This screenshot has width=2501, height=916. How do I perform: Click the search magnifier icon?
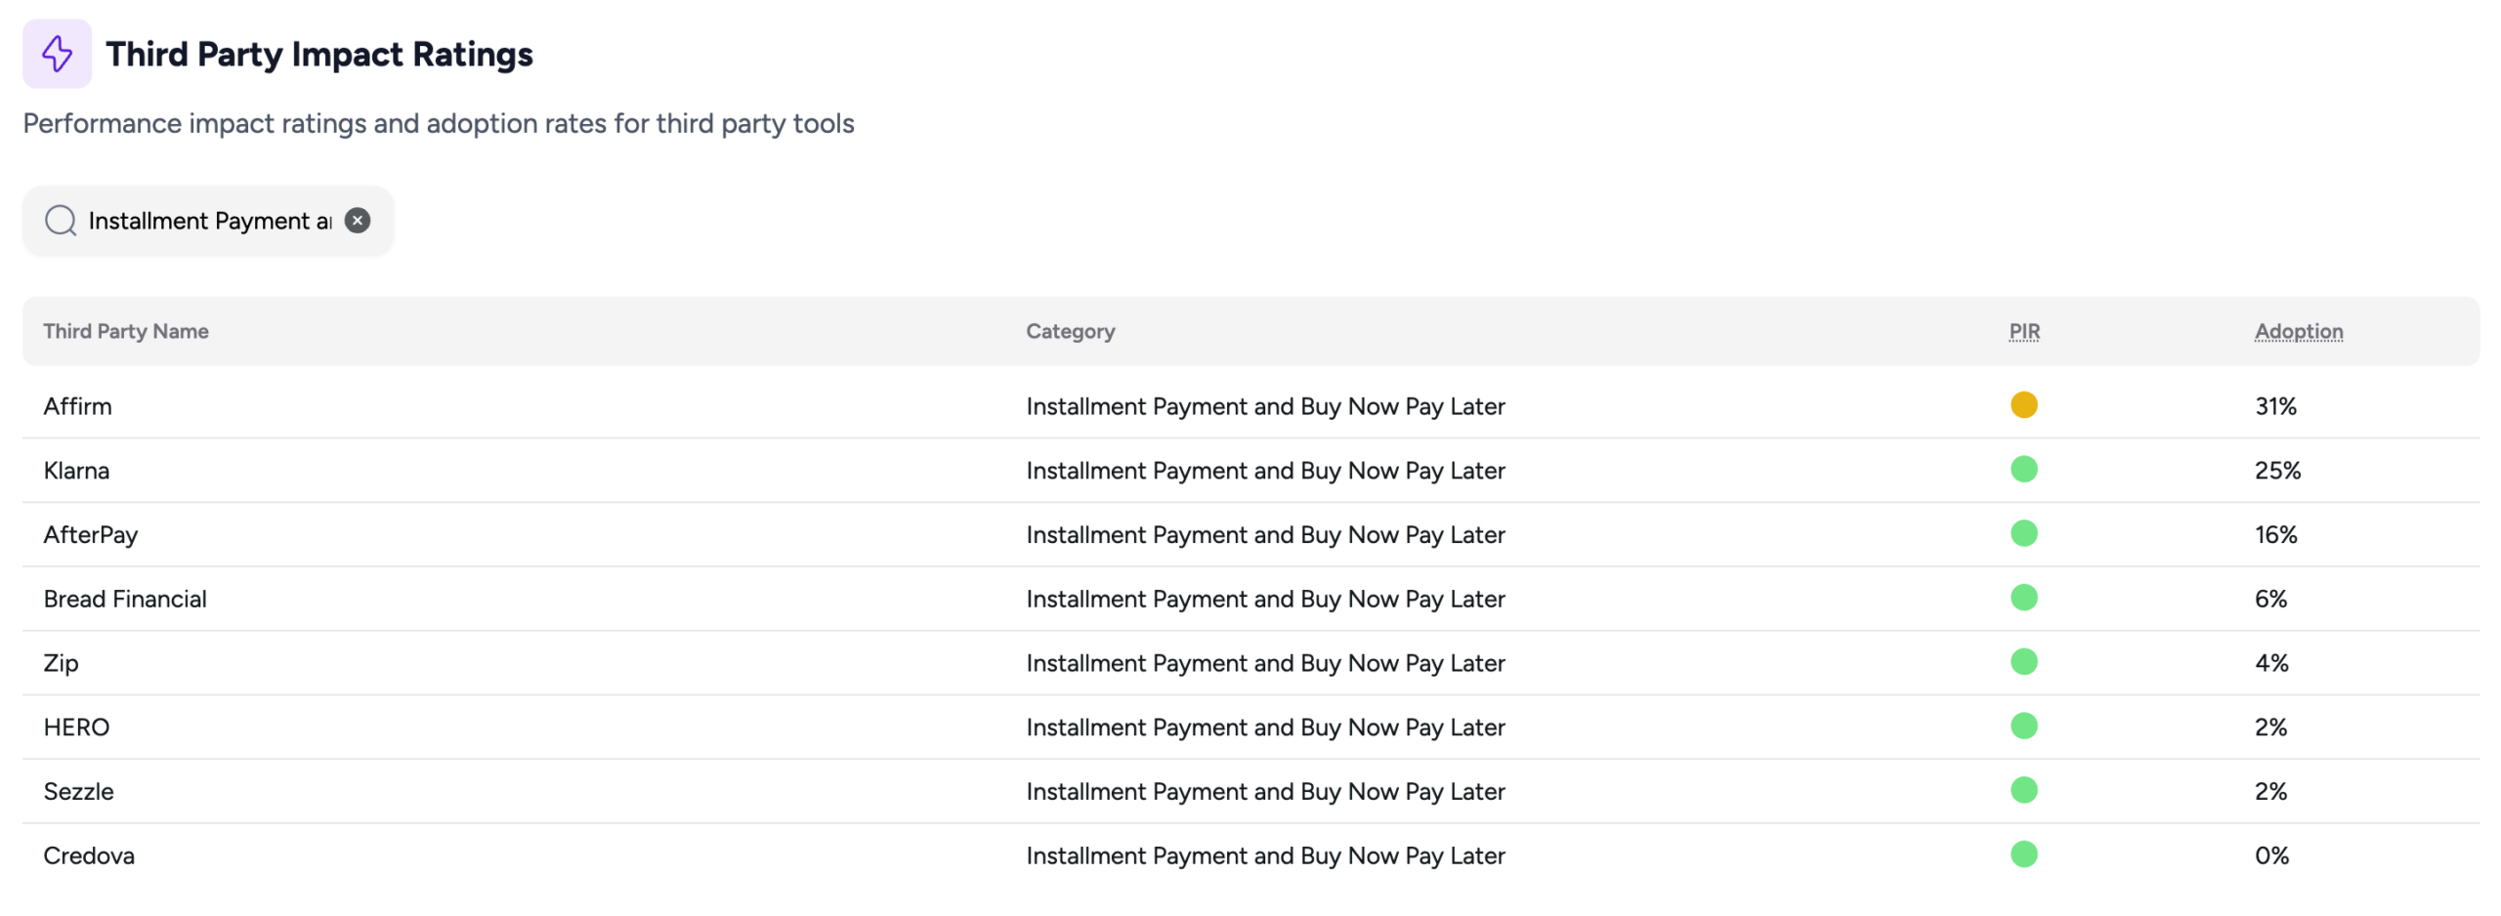(x=61, y=221)
